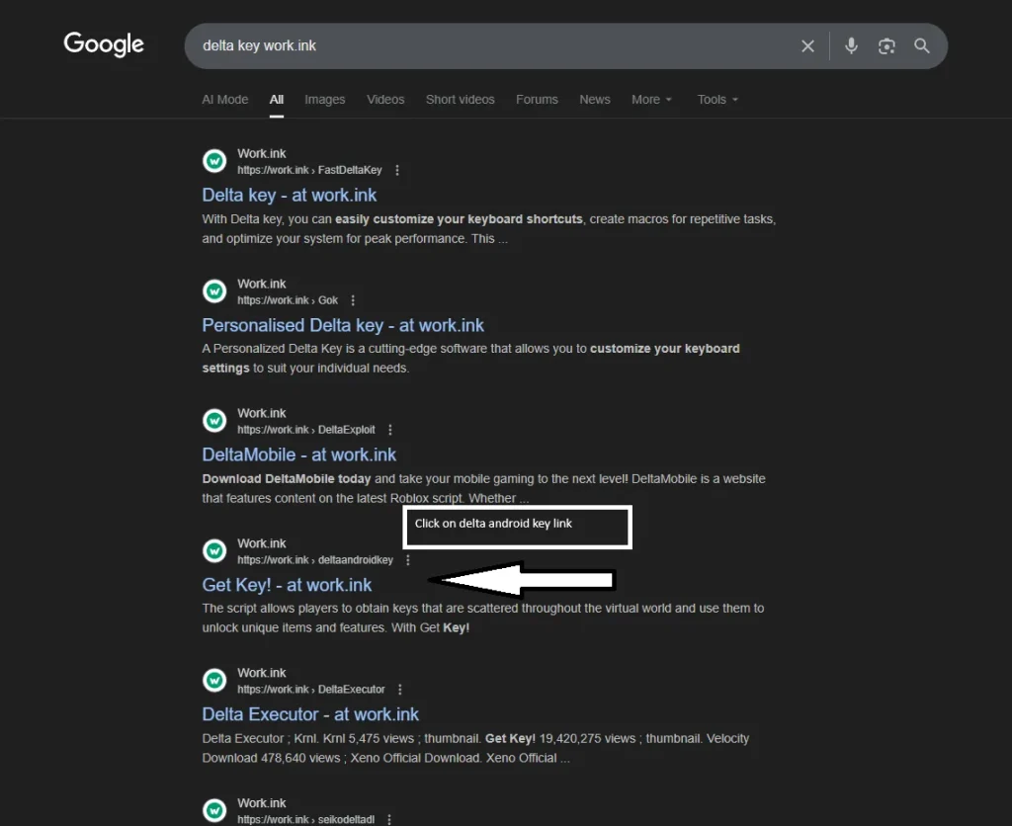Open Google Lens image search icon
This screenshot has height=826, width=1012.
[x=886, y=46]
